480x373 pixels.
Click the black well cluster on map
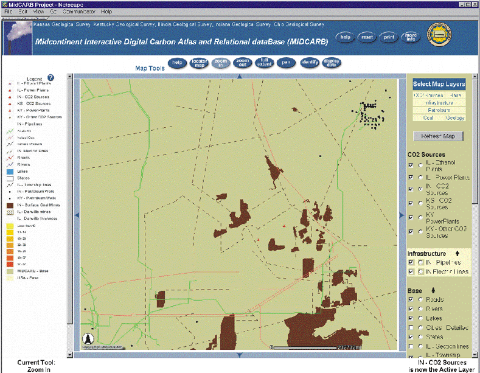coord(370,114)
